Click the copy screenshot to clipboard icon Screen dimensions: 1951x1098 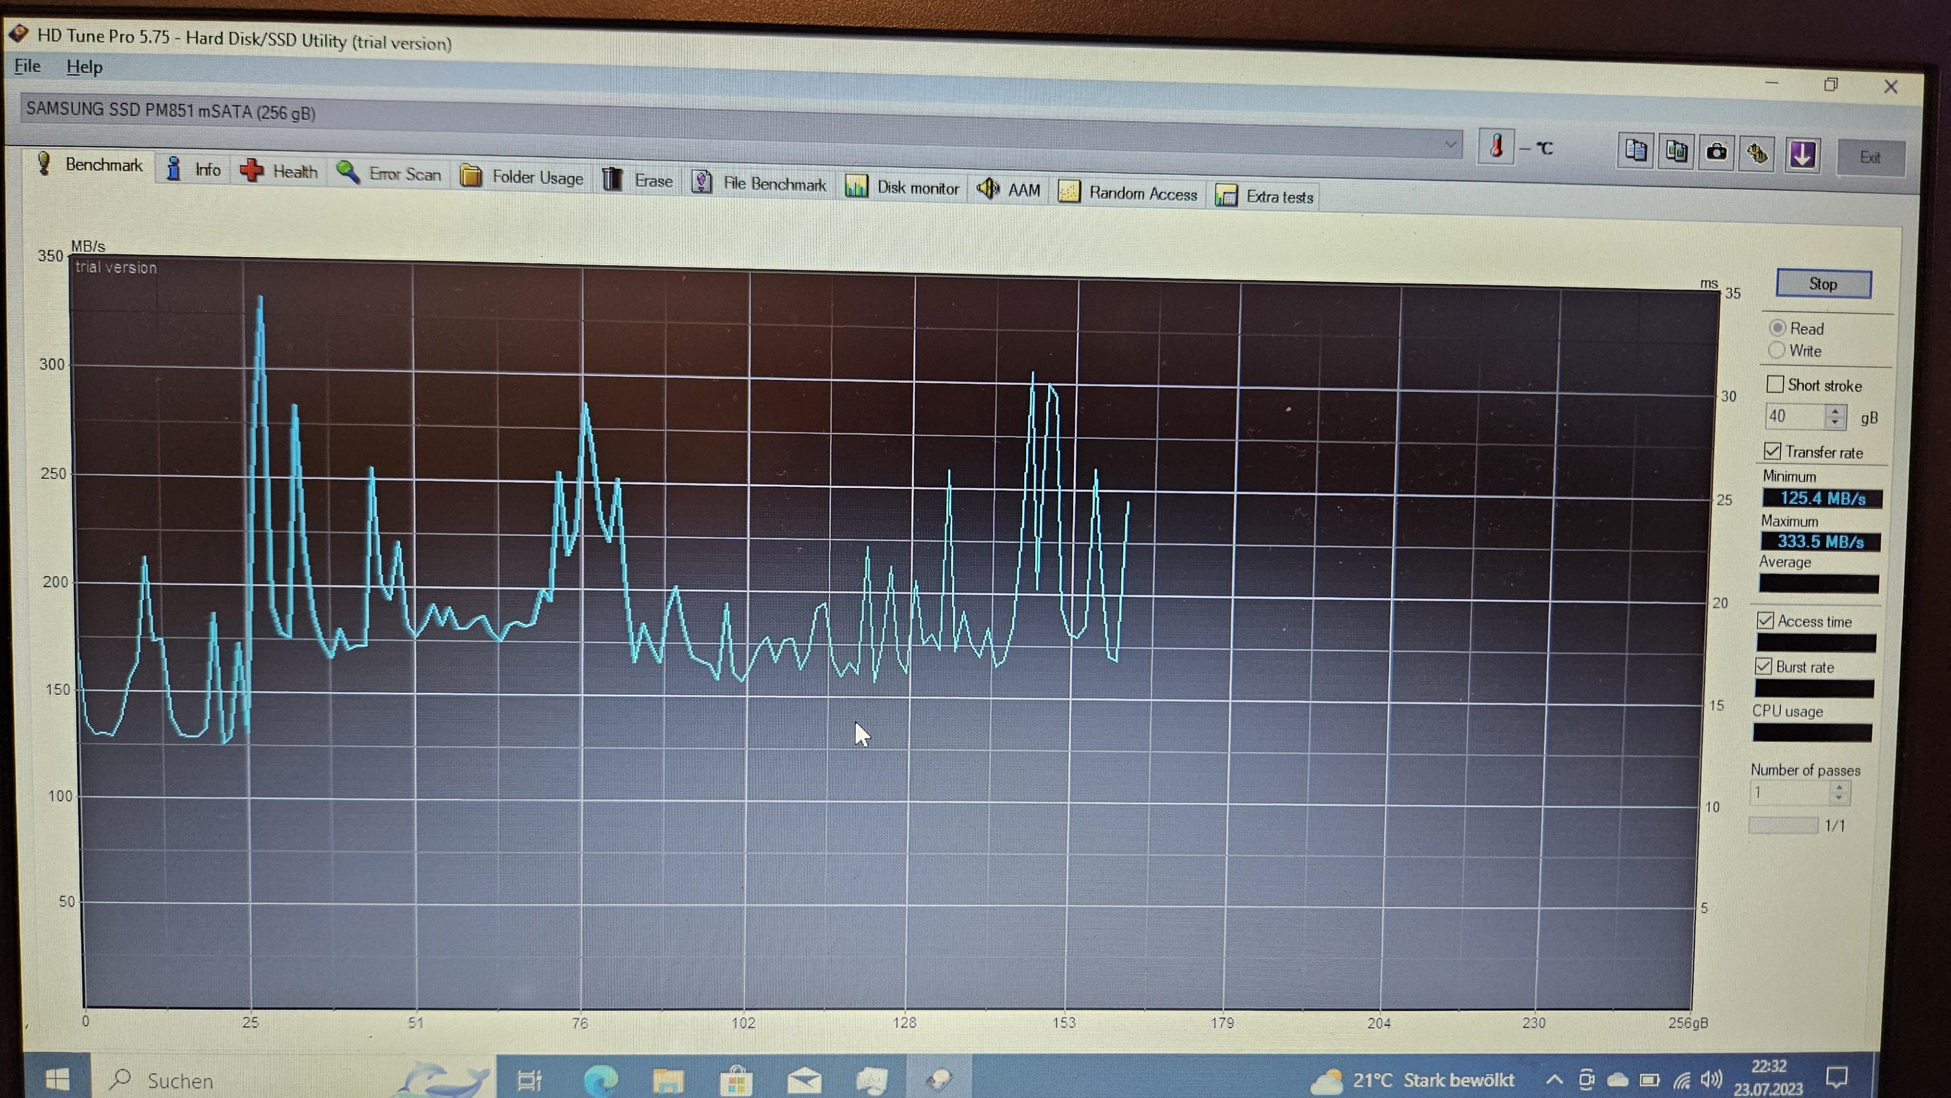point(1675,153)
